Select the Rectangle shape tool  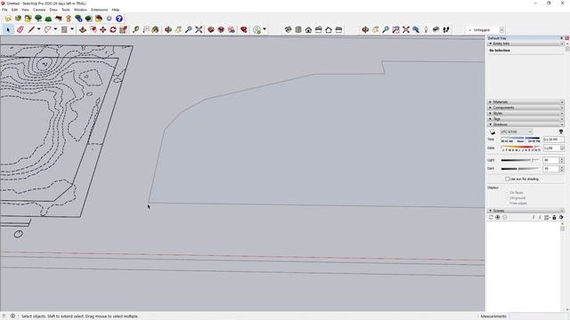click(x=64, y=29)
